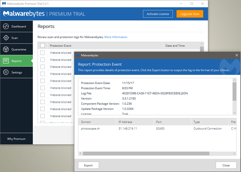Click the Type column header
The height and width of the screenshot is (172, 241).
[x=210, y=122]
